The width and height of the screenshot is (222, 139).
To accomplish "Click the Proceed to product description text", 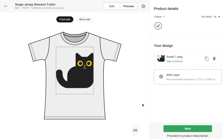I will pyautogui.click(x=188, y=136).
